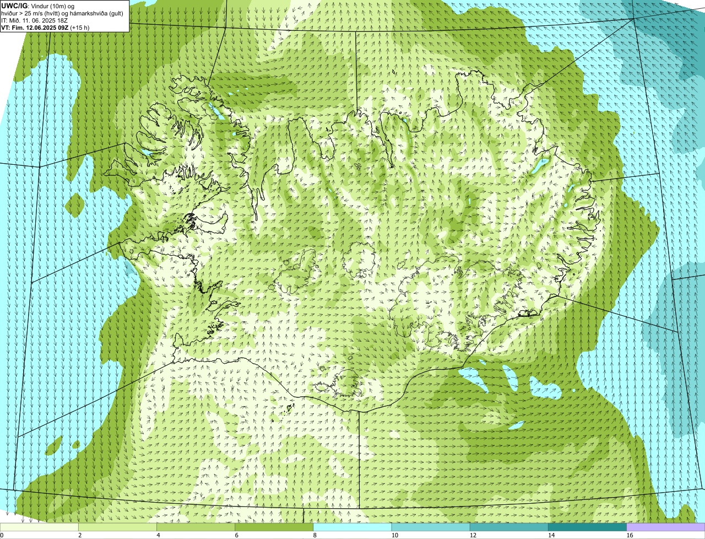Click the light green 2–4 m/s legend swatch

pyautogui.click(x=117, y=527)
